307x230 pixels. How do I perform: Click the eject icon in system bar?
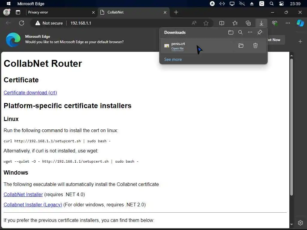(x=252, y=4)
